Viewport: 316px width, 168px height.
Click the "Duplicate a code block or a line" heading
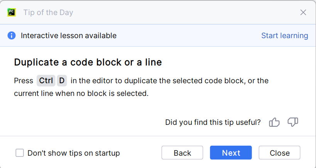[x=88, y=62]
